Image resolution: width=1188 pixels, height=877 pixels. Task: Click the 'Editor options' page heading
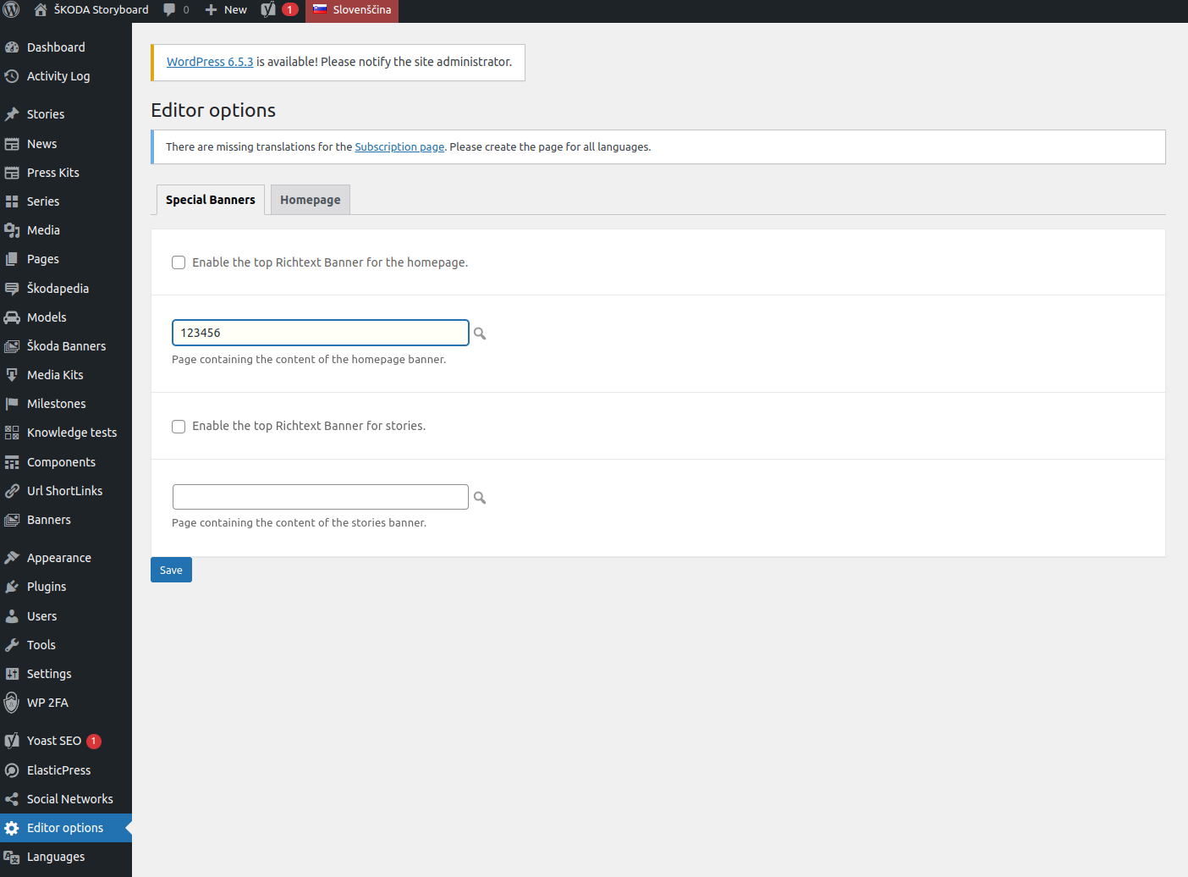click(x=213, y=110)
